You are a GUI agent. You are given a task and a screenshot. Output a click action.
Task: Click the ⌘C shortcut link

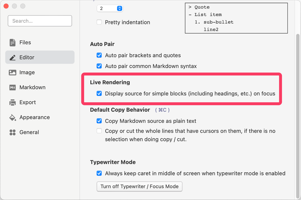[162, 110]
